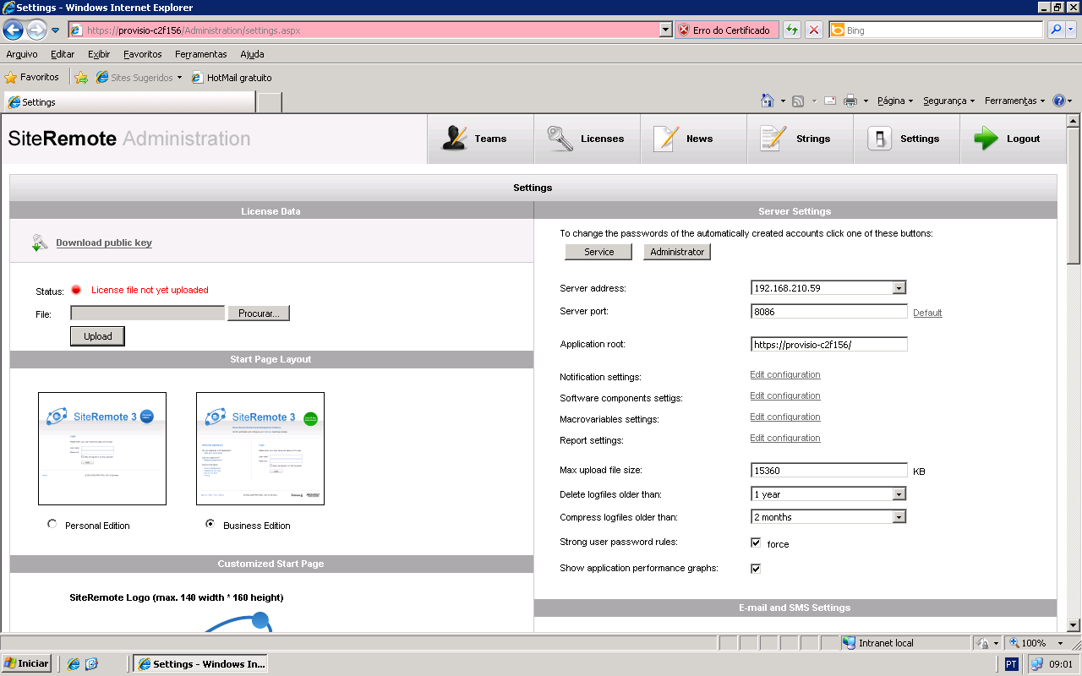Edit configuration for Software components
Viewport: 1082px width, 676px height.
tap(785, 395)
